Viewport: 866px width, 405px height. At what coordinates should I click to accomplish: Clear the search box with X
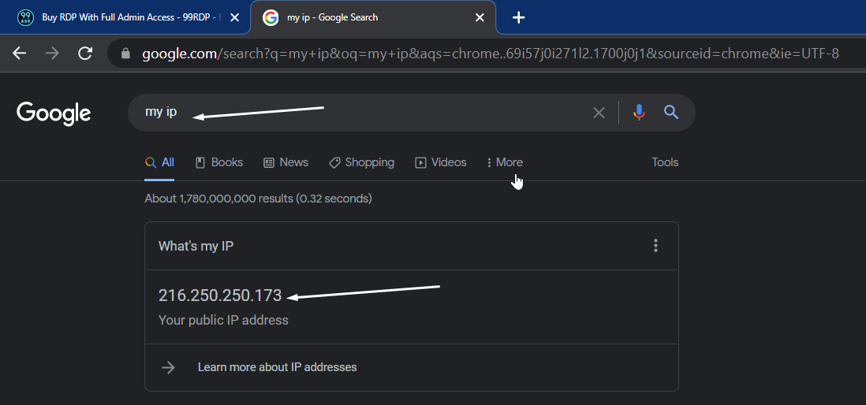pos(599,113)
